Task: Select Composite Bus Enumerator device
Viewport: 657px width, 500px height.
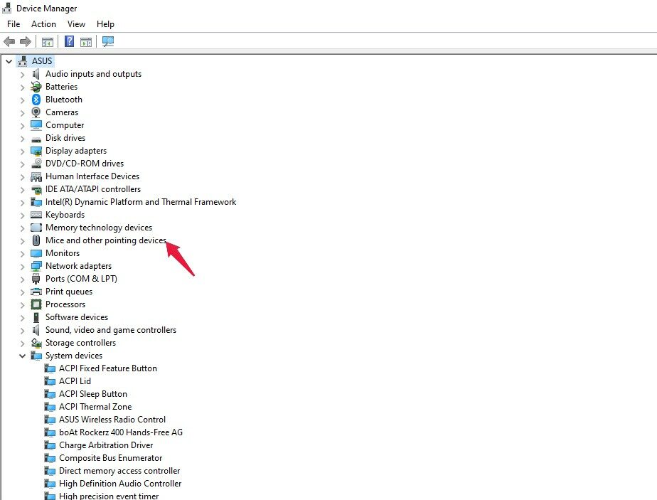Action: 111,458
